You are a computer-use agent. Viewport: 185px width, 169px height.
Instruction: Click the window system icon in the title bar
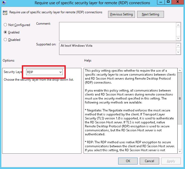click(4, 3)
